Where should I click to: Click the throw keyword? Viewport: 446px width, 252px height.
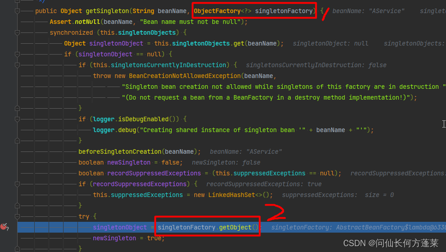pyautogui.click(x=102, y=76)
